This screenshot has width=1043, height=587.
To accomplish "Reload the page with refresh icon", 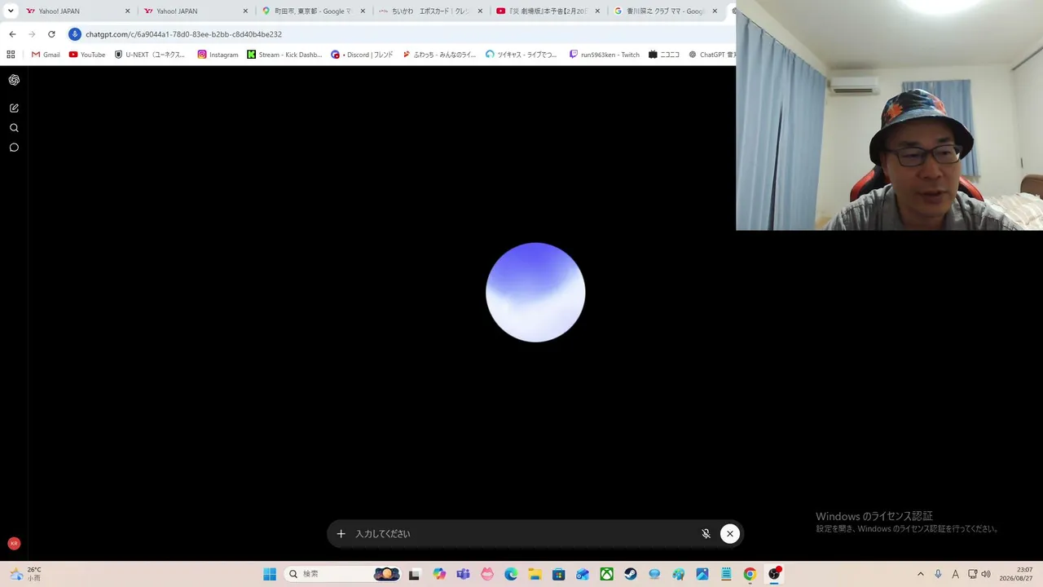I will [51, 34].
